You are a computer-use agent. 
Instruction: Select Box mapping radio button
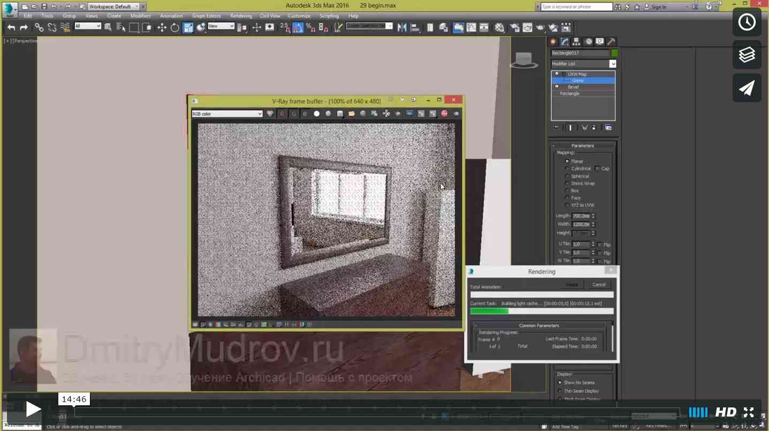(x=567, y=191)
